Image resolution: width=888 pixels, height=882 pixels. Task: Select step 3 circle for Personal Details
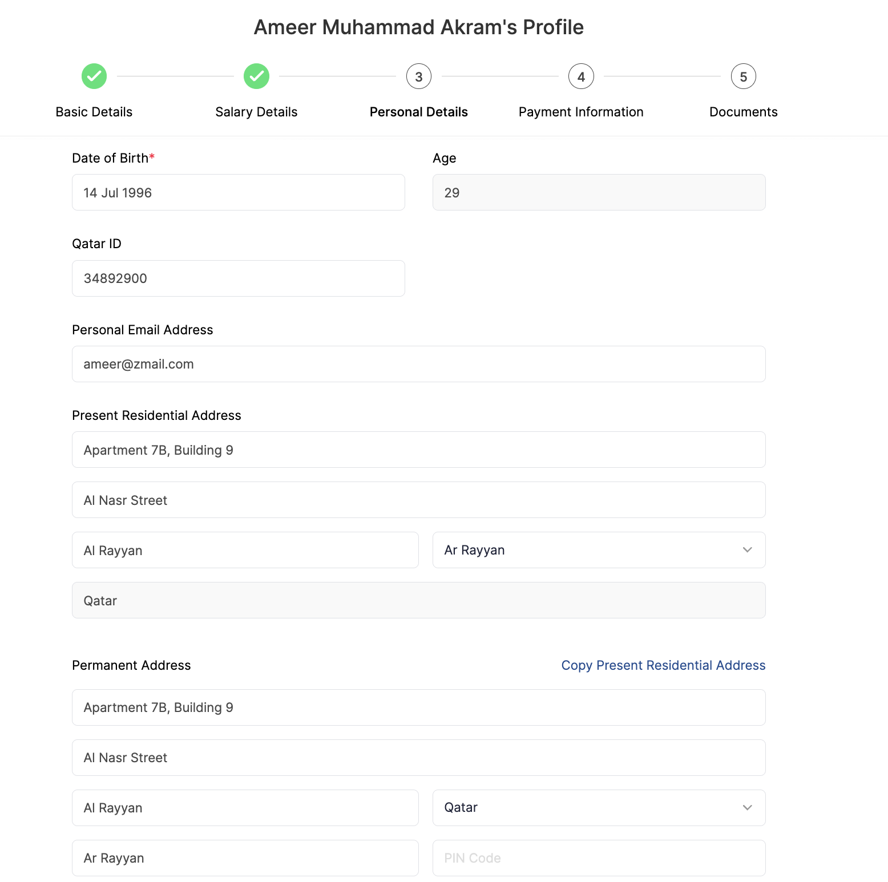(x=419, y=76)
